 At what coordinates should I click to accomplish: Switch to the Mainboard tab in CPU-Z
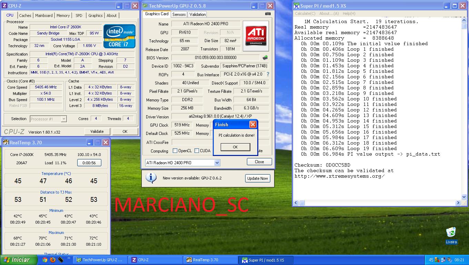point(44,16)
